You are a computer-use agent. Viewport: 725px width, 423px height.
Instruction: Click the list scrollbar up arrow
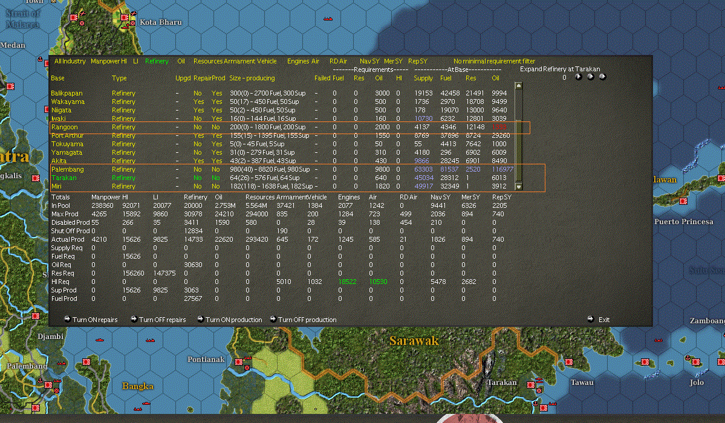click(519, 86)
